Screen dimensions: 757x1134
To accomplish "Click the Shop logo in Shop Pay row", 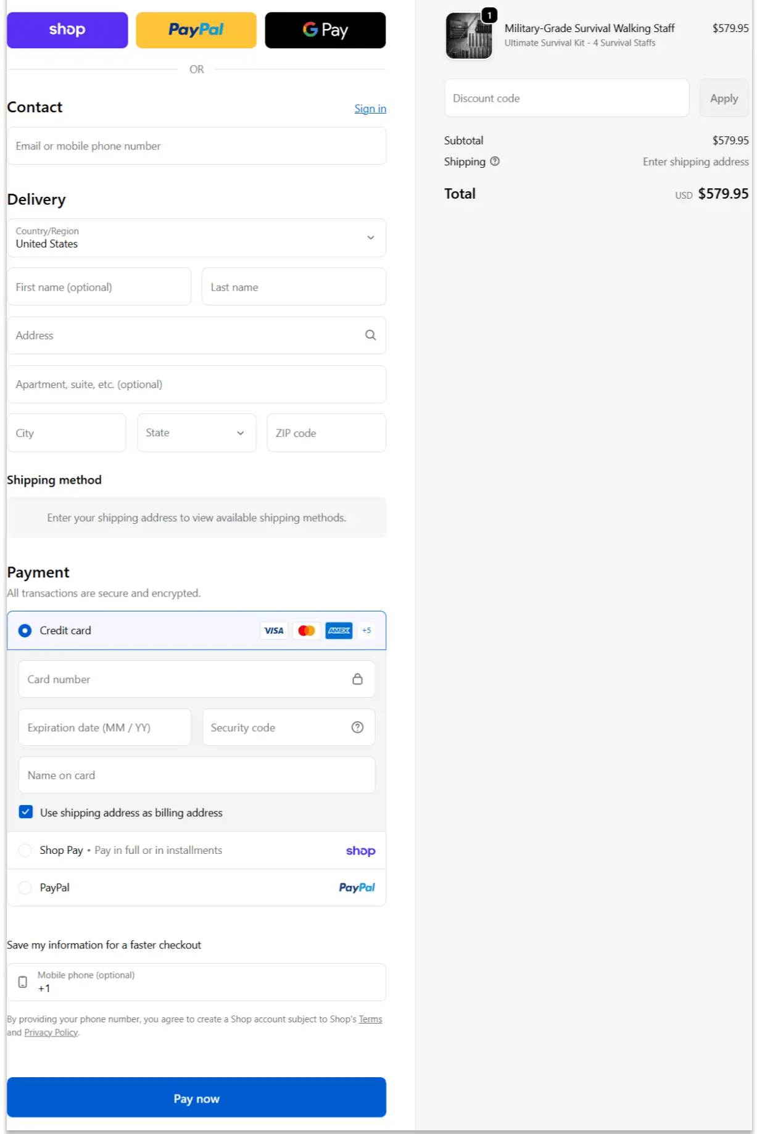I will pos(360,851).
